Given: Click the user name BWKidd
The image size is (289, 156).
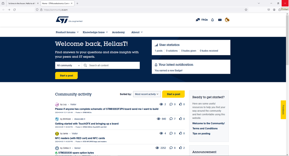Looking at the screenshot, I should click(67, 119).
